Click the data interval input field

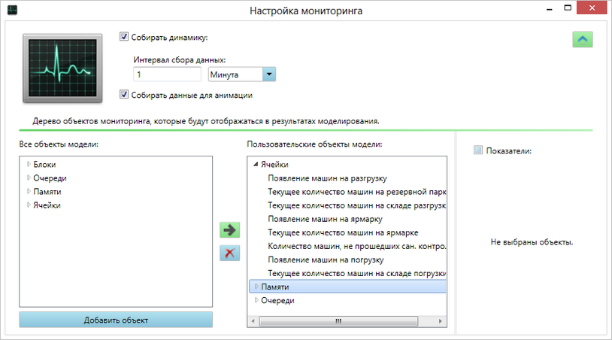(167, 74)
